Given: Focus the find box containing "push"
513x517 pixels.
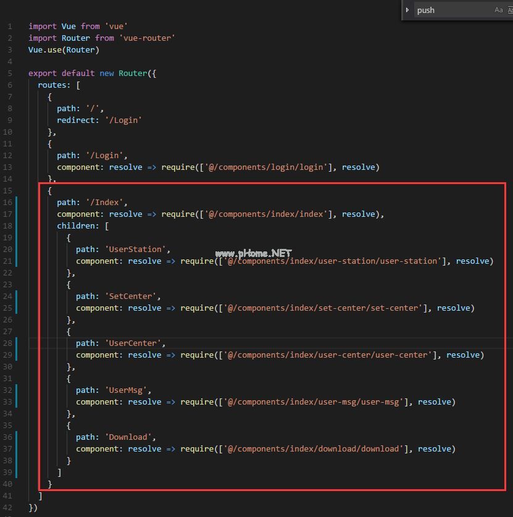Looking at the screenshot, I should click(x=453, y=11).
